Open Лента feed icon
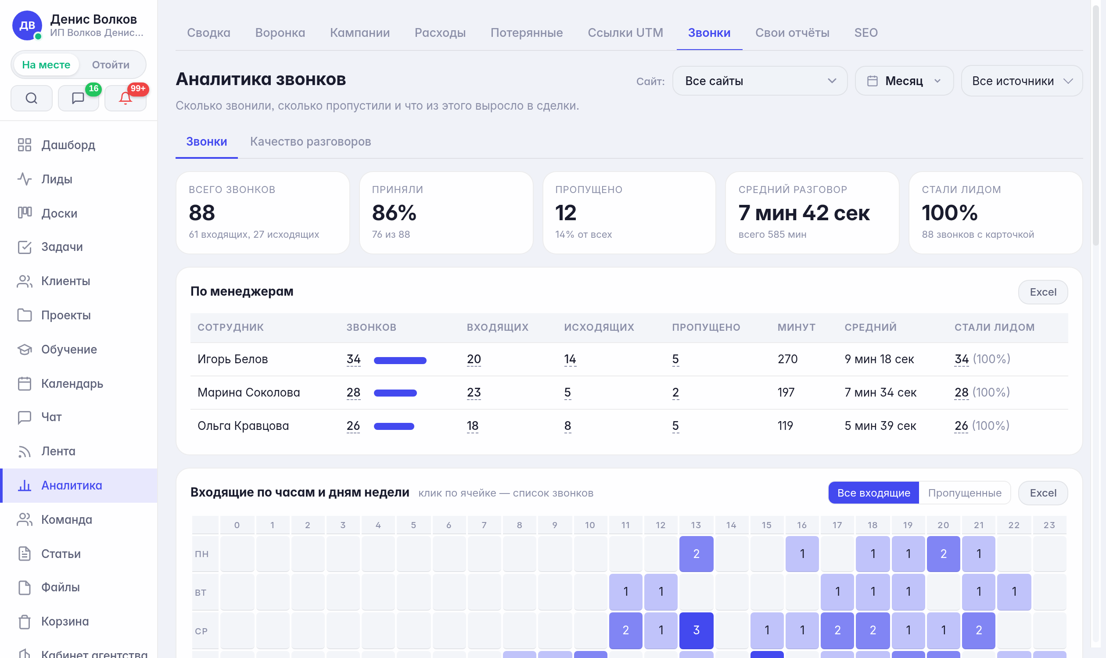This screenshot has width=1106, height=658. (x=25, y=451)
